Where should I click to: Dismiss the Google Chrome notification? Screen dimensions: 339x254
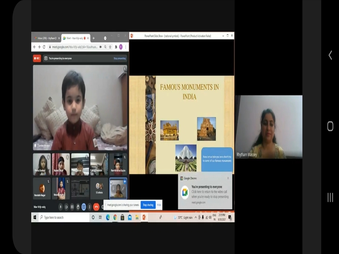pyautogui.click(x=228, y=178)
